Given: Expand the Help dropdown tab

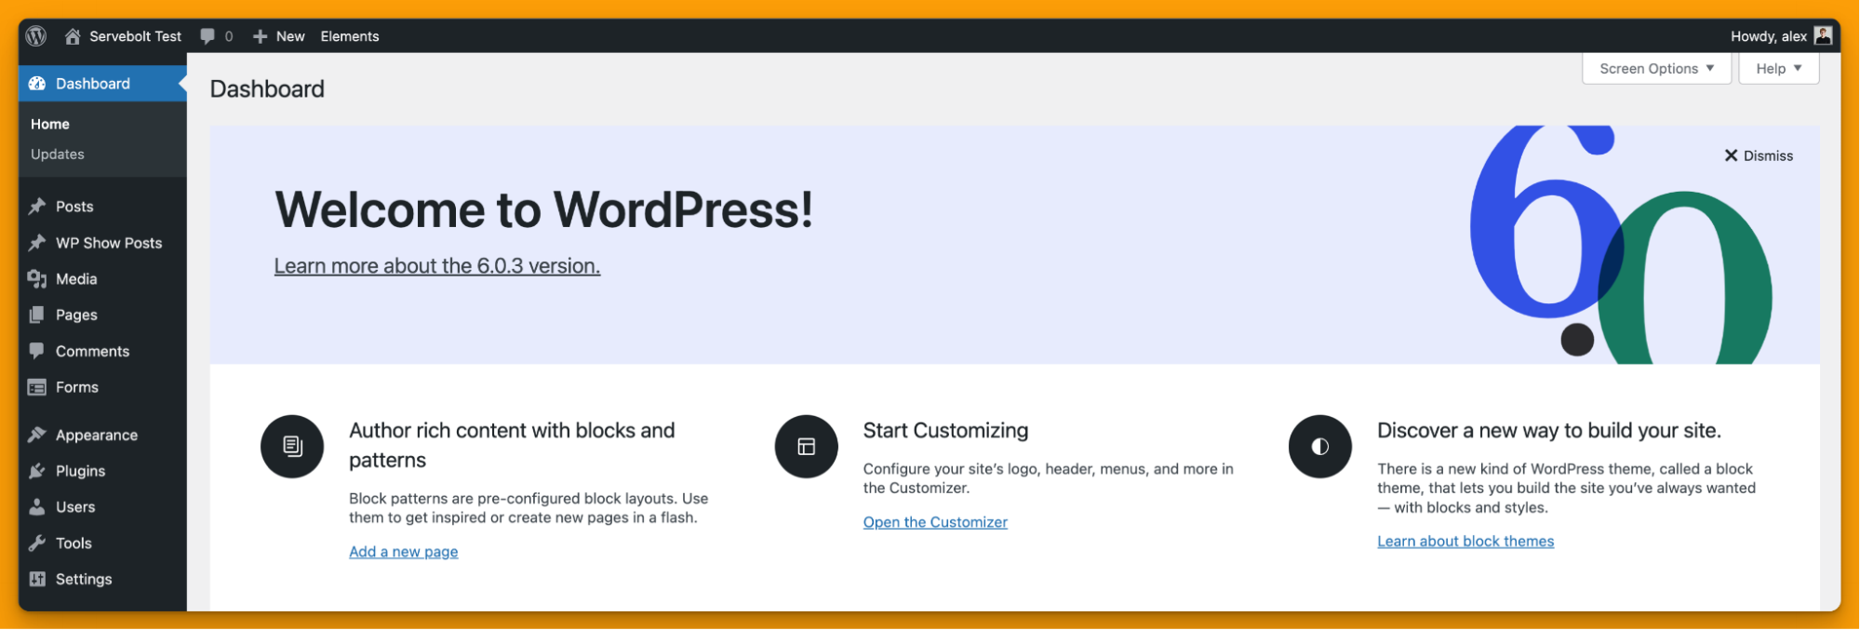Looking at the screenshot, I should [1779, 69].
